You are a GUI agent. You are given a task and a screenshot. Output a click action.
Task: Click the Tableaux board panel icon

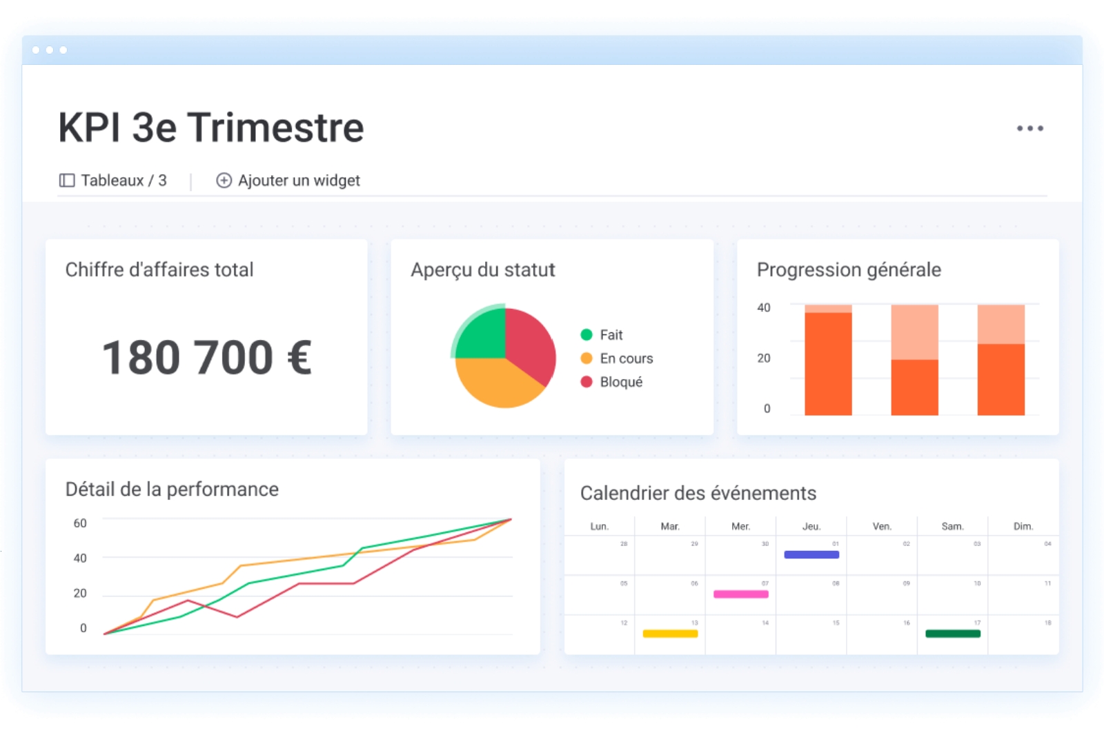(x=67, y=181)
